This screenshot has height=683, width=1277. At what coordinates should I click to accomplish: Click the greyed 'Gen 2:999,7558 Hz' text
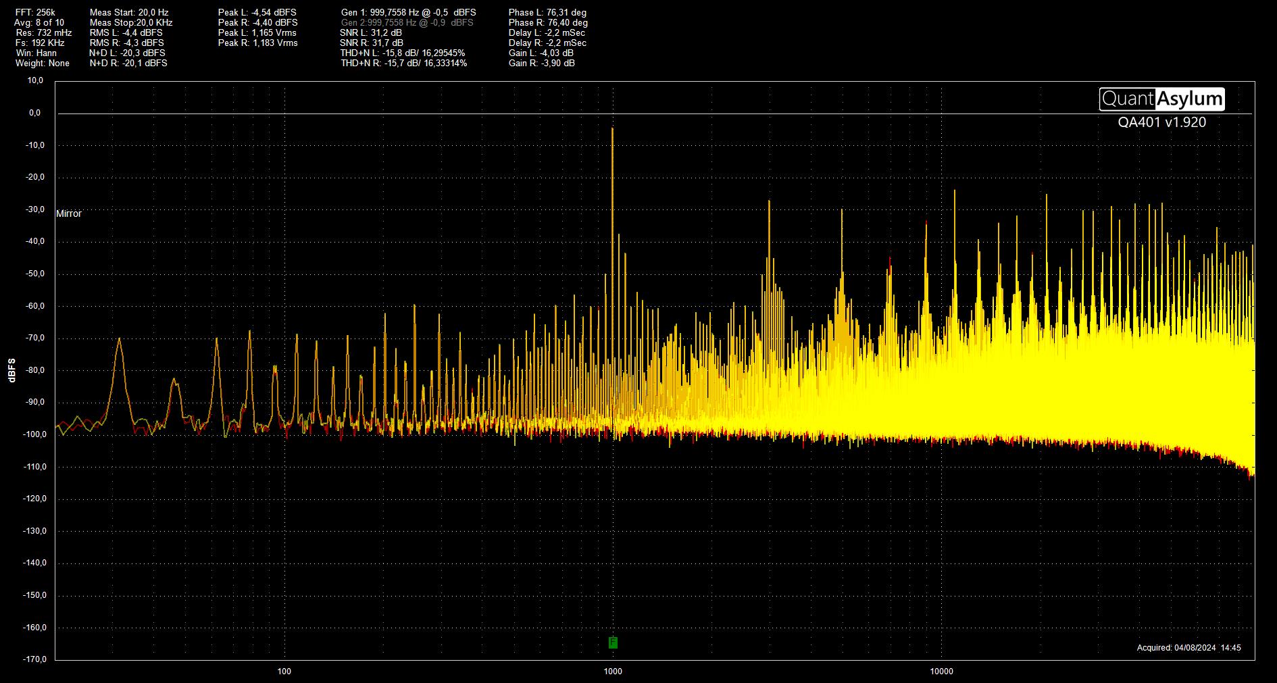point(407,22)
